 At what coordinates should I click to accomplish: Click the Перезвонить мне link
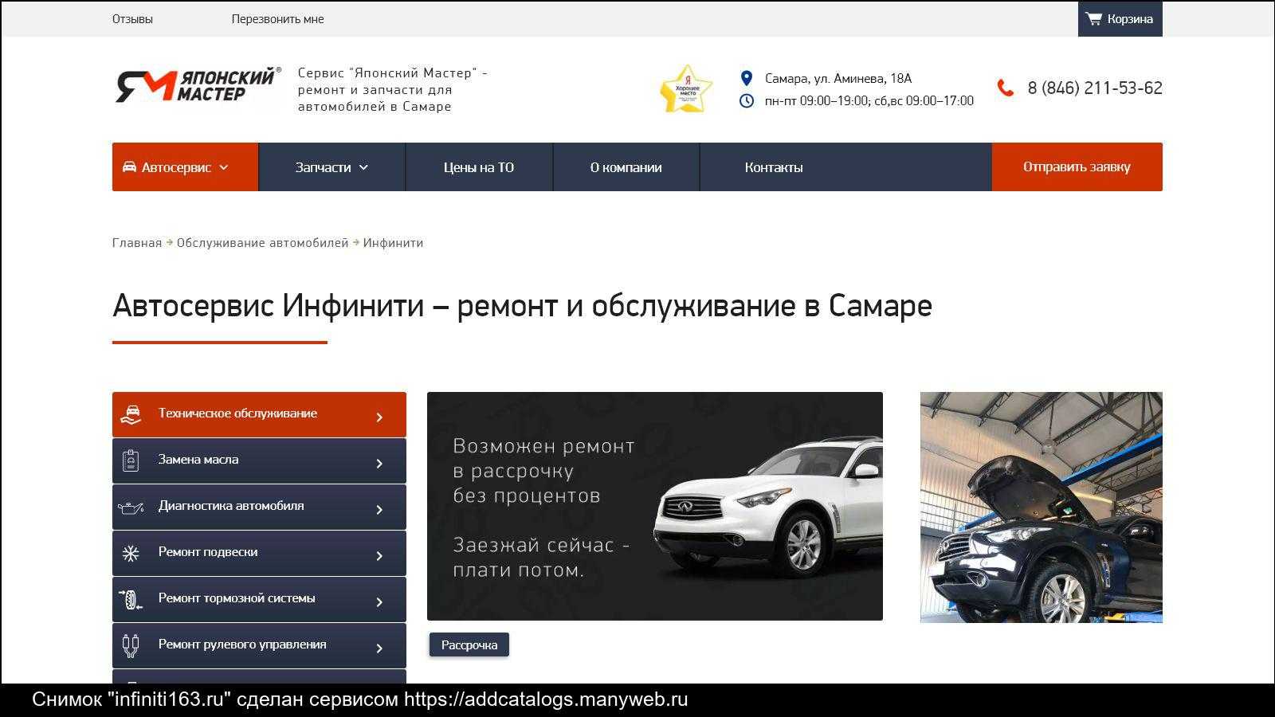coord(277,19)
